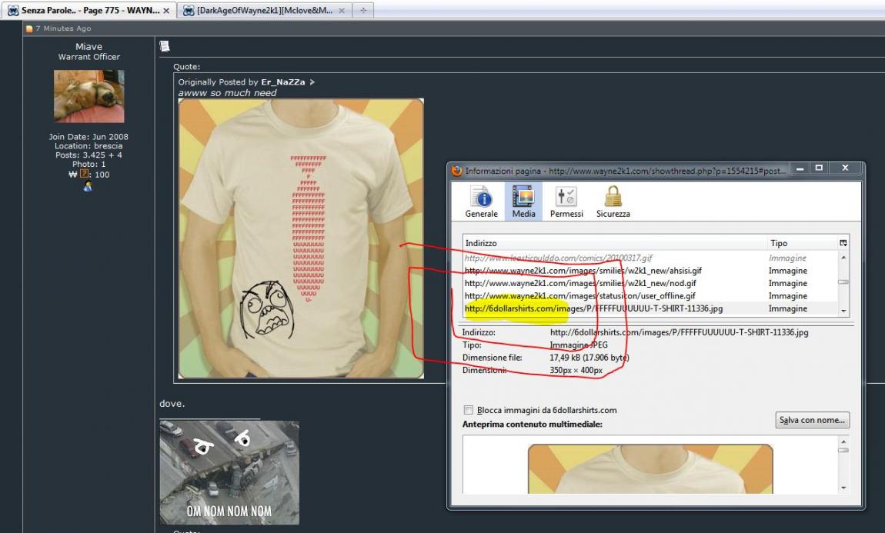This screenshot has height=533, width=885.
Task: Click the OM NOM NOM NOM image
Action: click(x=229, y=472)
